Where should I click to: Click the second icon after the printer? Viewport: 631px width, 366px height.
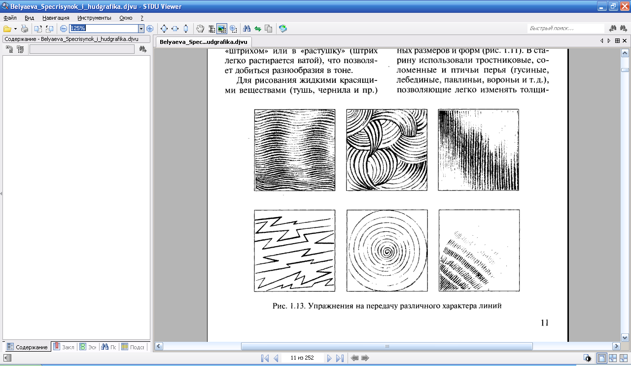49,29
